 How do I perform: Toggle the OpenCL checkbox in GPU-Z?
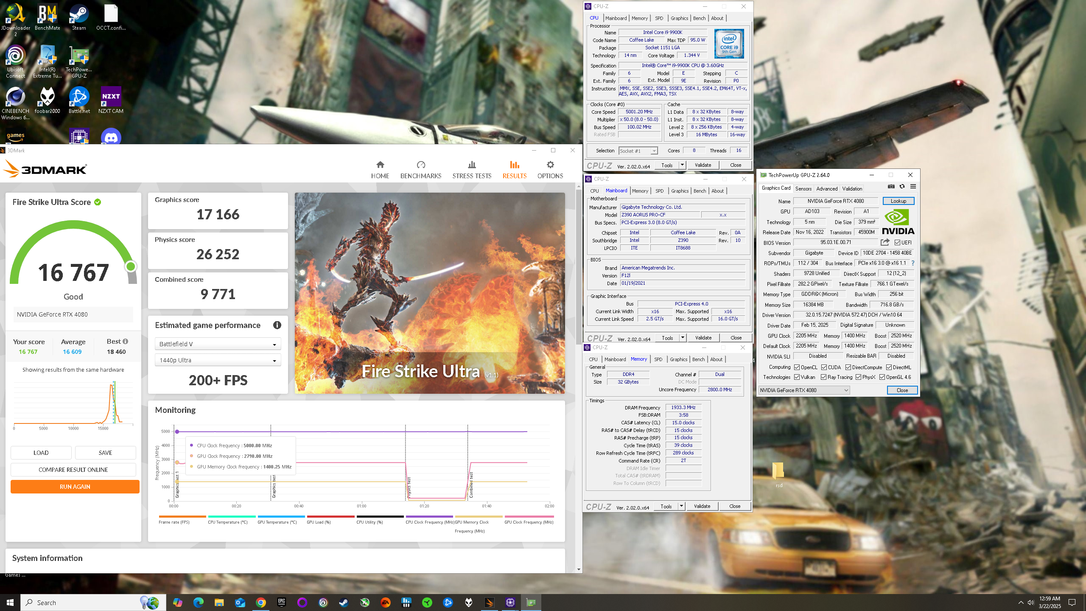[x=797, y=367]
